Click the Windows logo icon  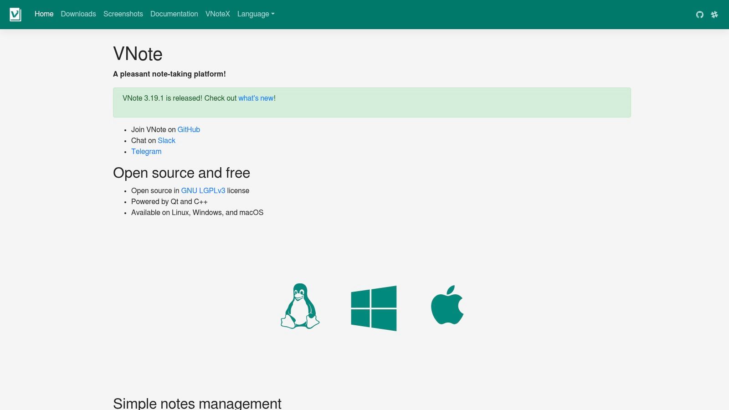coord(374,308)
